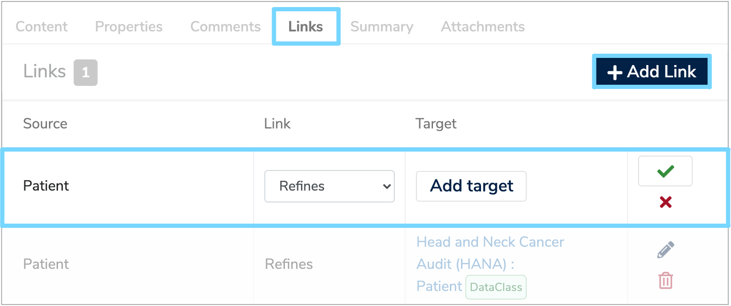The width and height of the screenshot is (731, 306).
Task: Click the plus icon inside Add Link button
Action: 615,72
